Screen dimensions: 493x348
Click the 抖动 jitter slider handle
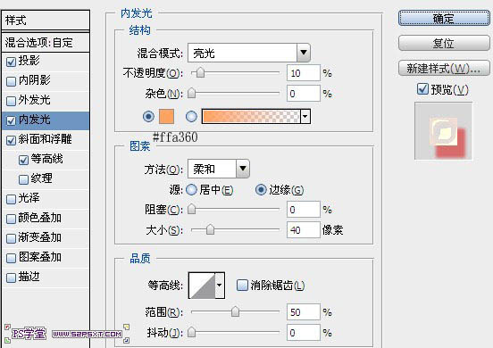(191, 333)
